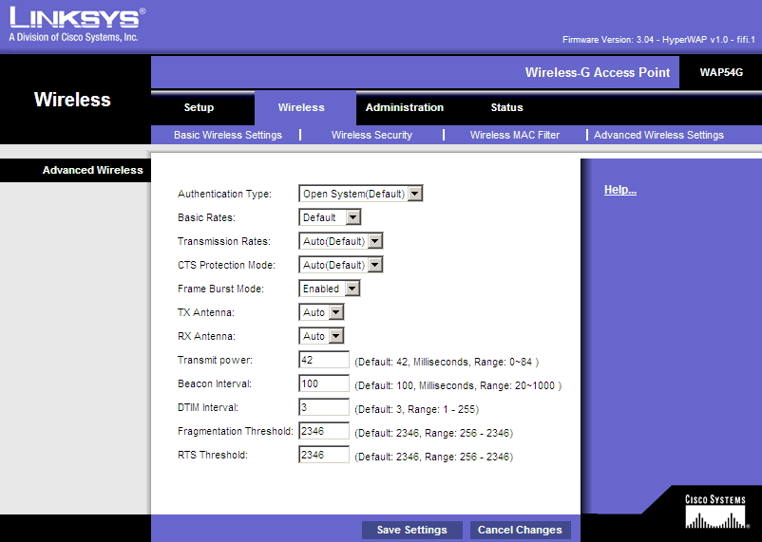Go to the Status tab
762x542 pixels.
(506, 107)
